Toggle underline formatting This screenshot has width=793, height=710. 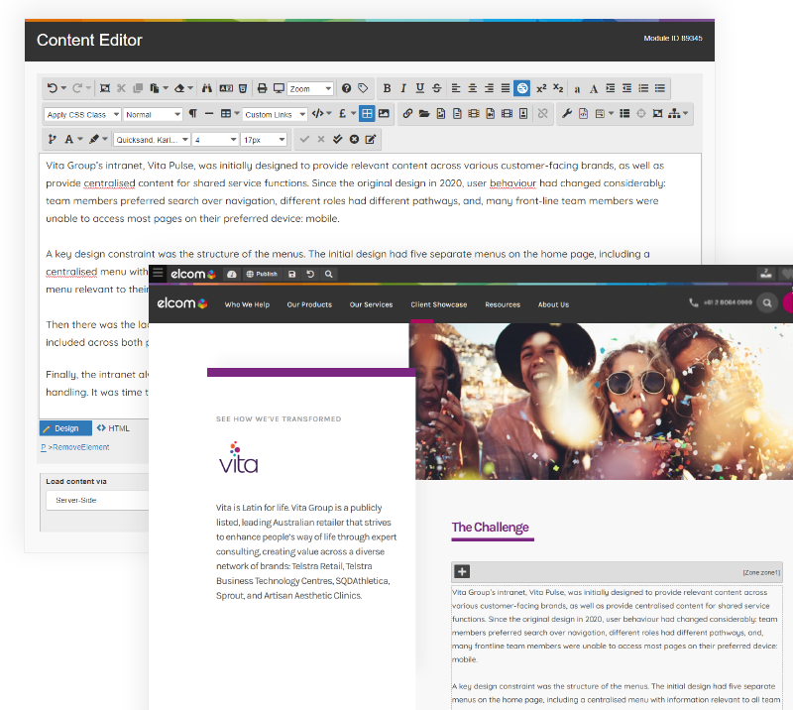(x=419, y=88)
